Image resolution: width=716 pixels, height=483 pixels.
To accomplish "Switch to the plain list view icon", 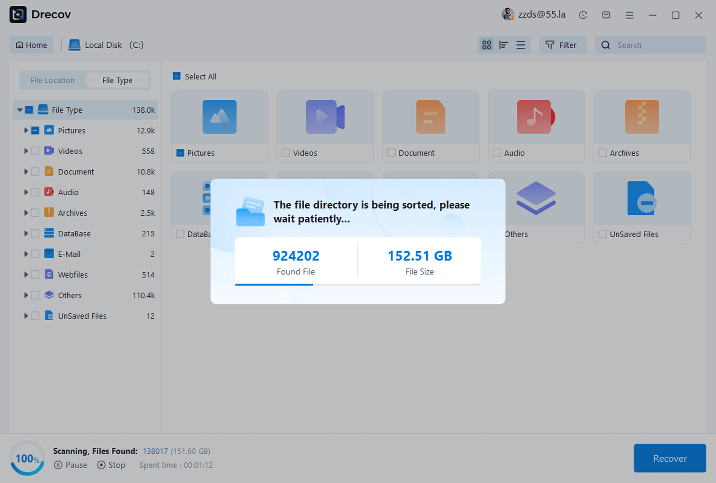I will 521,45.
